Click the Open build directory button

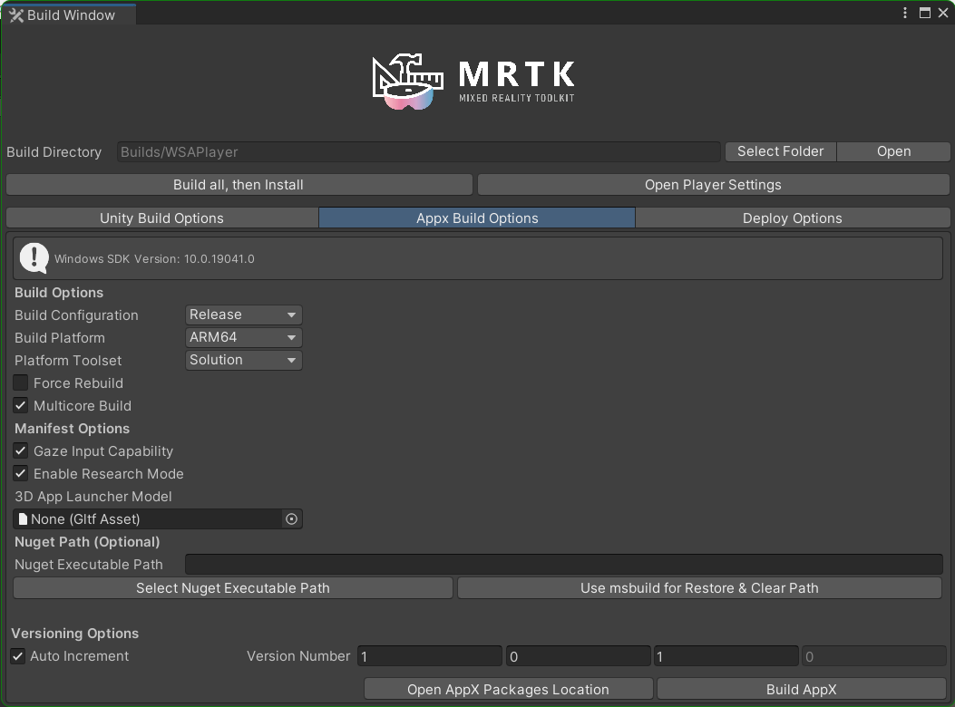893,151
